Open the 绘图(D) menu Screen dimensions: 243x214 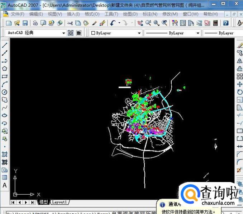click(x=130, y=14)
